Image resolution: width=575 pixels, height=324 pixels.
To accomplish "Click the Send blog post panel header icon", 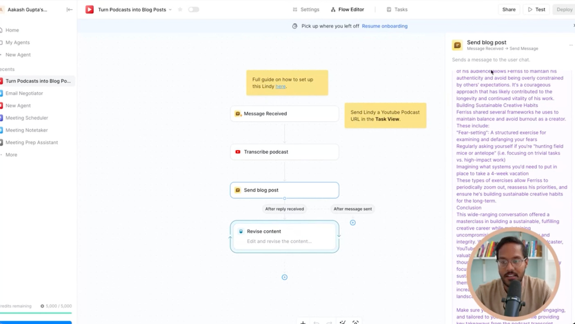I will coord(457,45).
